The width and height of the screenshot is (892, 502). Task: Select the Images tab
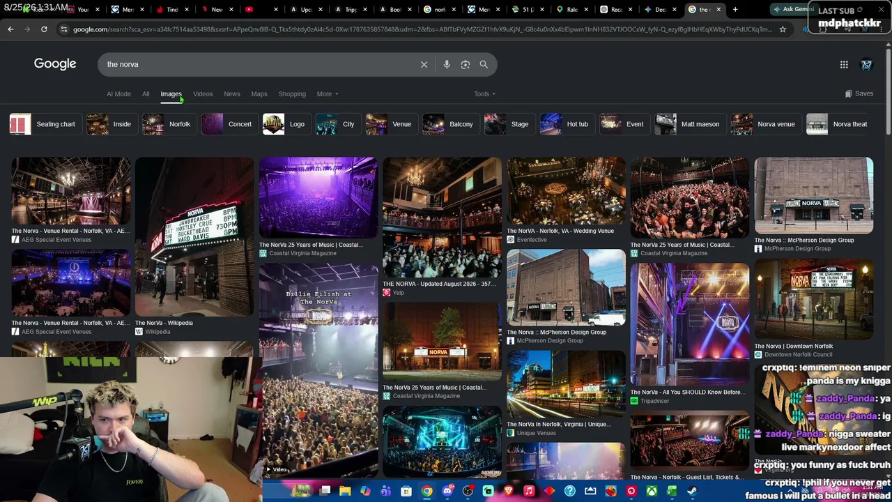coord(171,94)
